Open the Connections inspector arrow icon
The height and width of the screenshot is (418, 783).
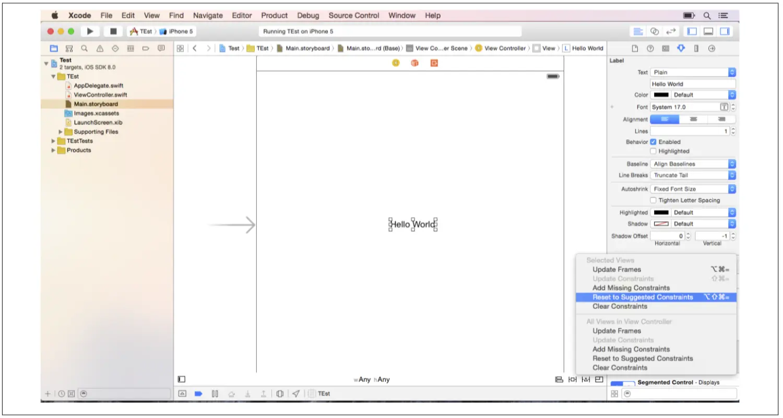click(711, 48)
